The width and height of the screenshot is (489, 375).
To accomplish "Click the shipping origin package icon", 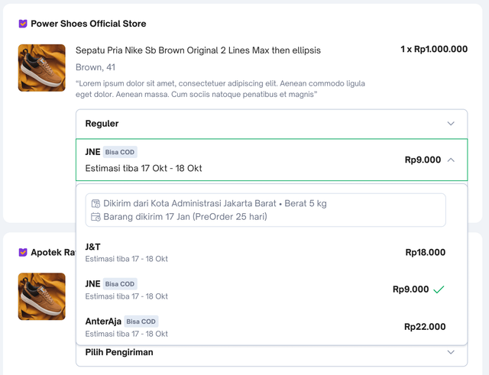I will (96, 204).
